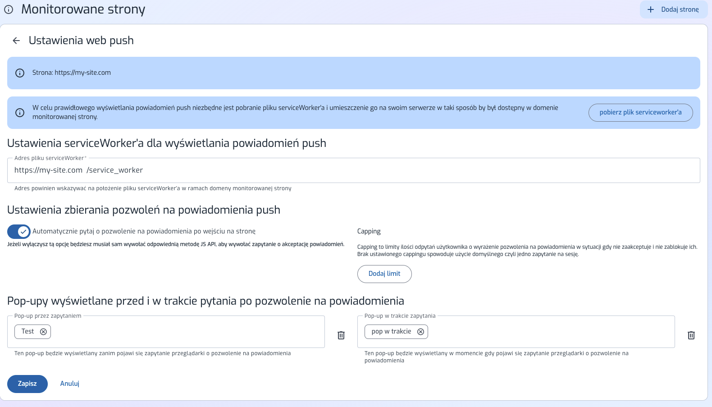Image resolution: width=712 pixels, height=407 pixels.
Task: Click the Dodaj limit button
Action: click(384, 274)
